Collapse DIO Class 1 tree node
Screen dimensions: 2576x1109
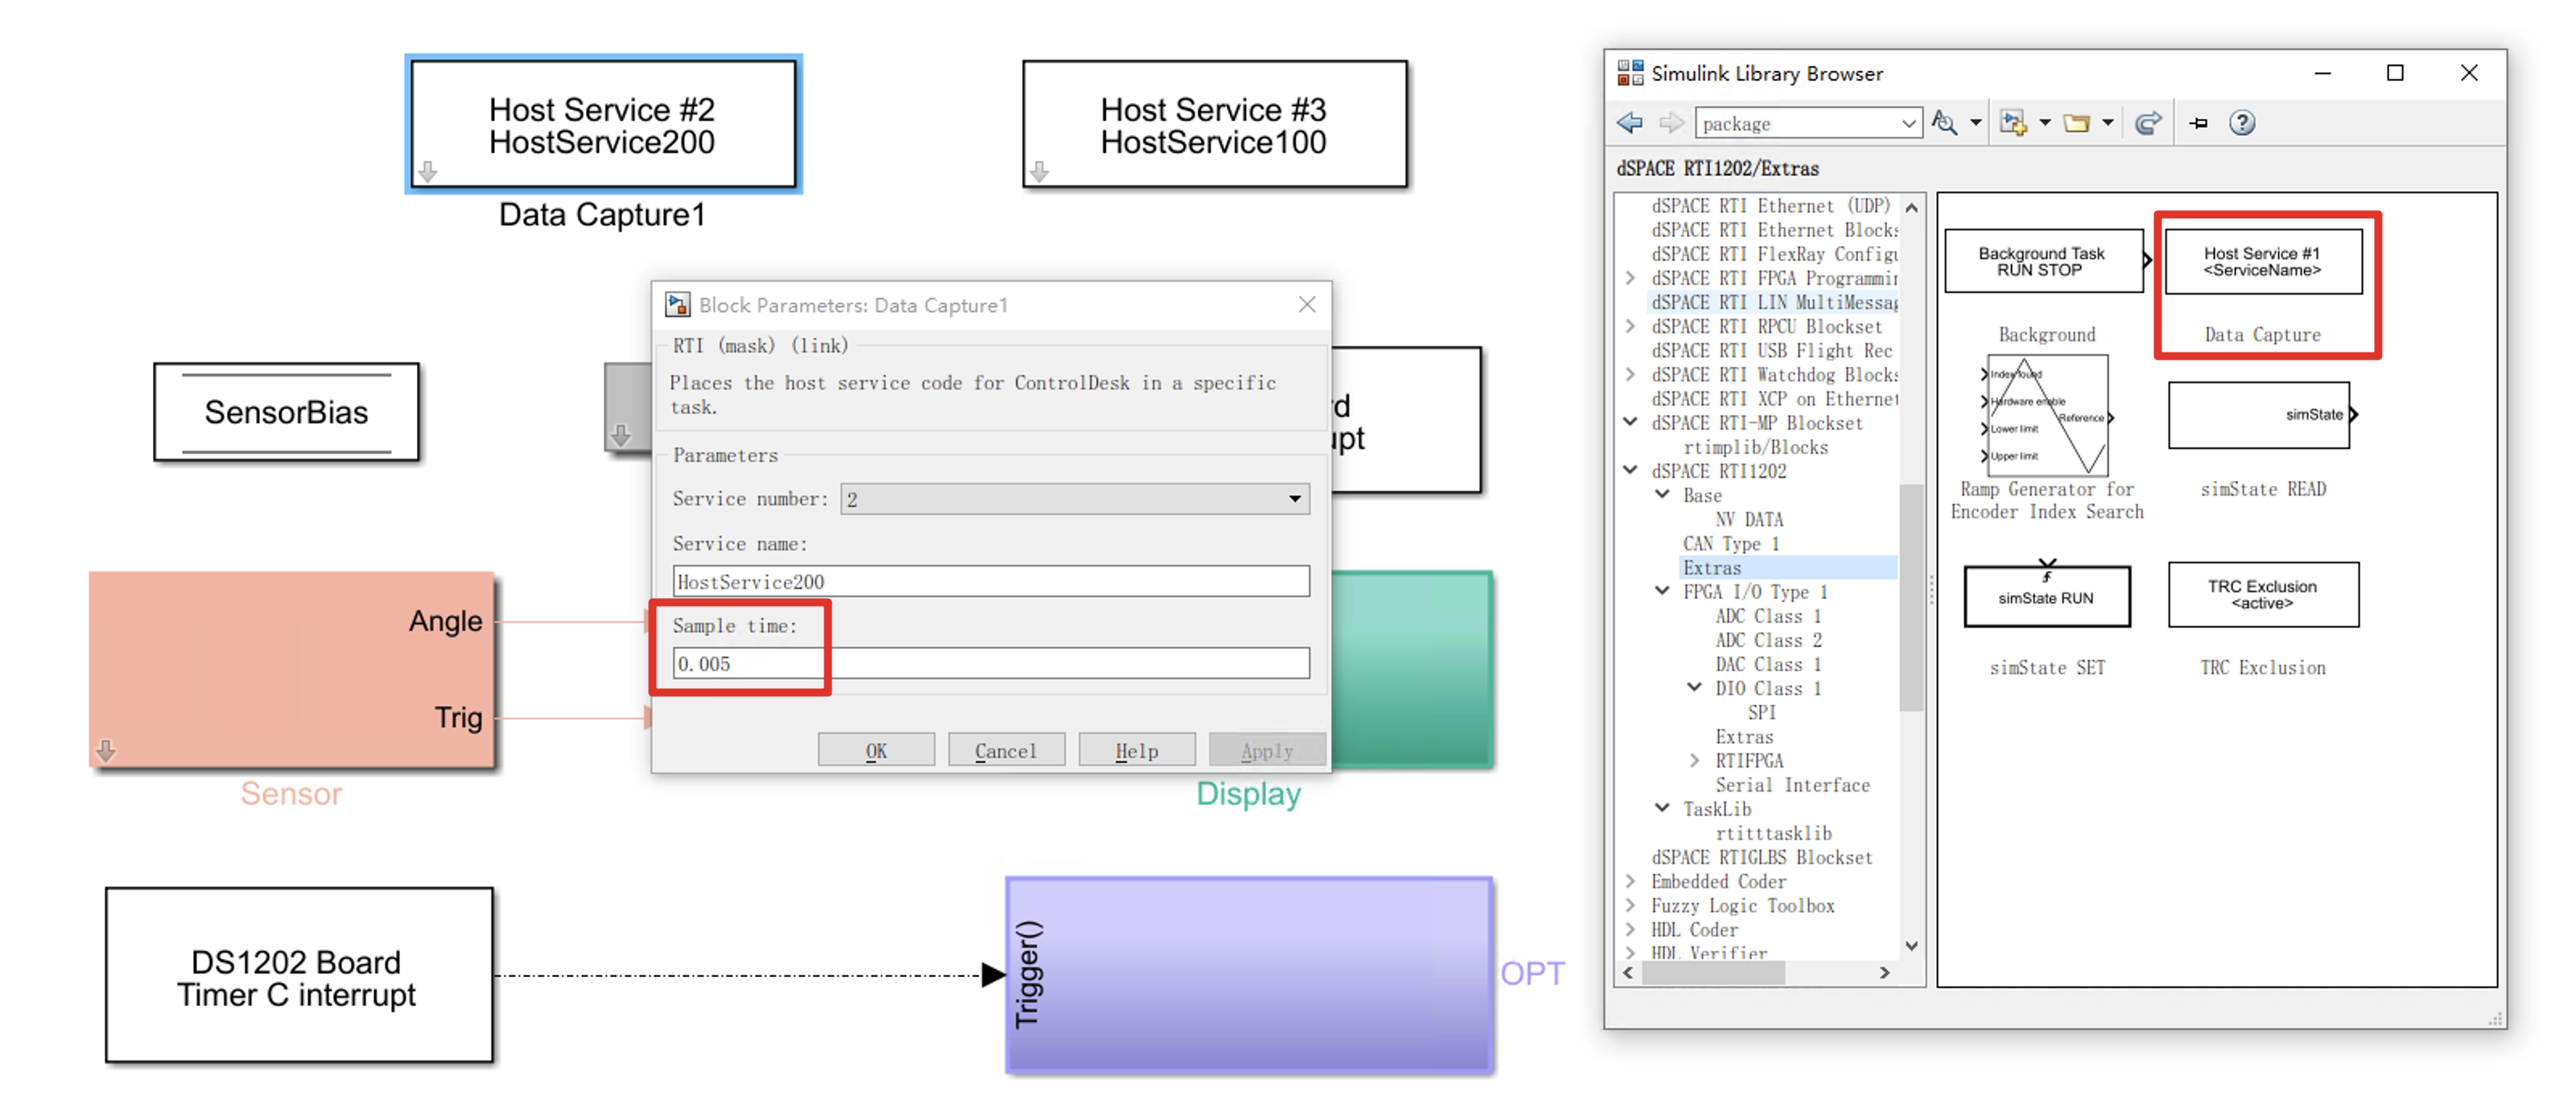click(1695, 687)
